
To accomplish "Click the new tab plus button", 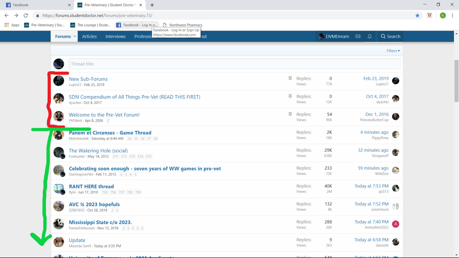I will [152, 5].
